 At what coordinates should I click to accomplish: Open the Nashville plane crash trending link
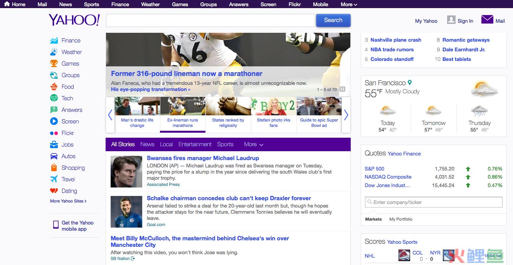point(396,40)
